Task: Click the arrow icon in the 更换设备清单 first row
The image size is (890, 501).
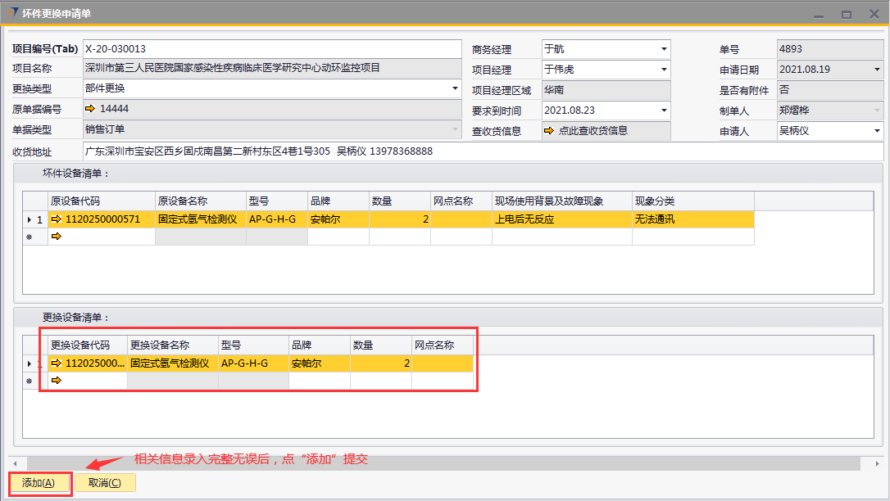Action: click(56, 363)
